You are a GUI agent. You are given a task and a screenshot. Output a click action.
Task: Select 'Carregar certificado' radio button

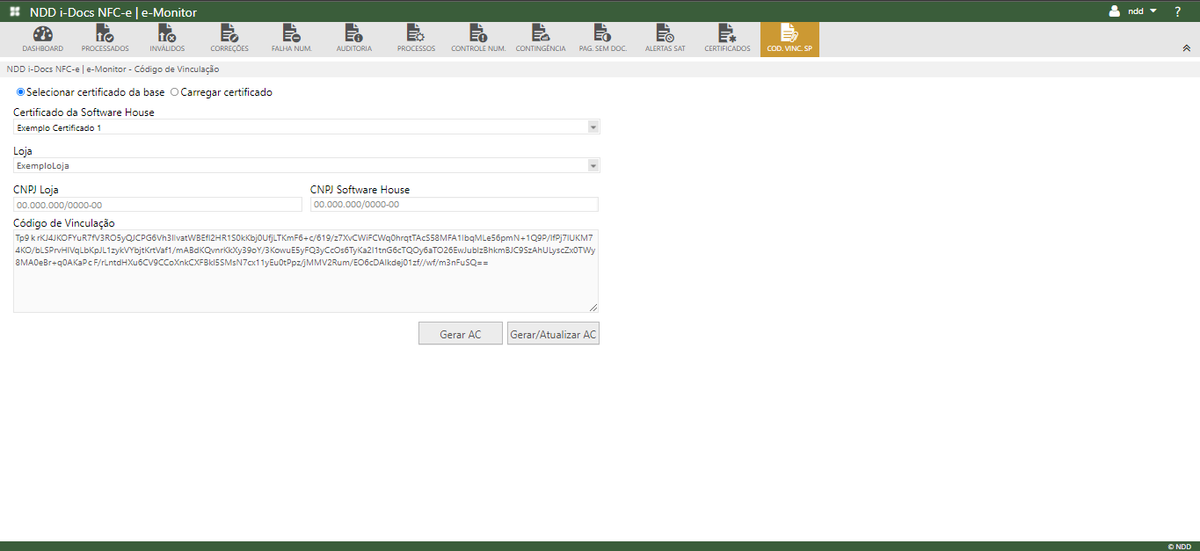(174, 92)
